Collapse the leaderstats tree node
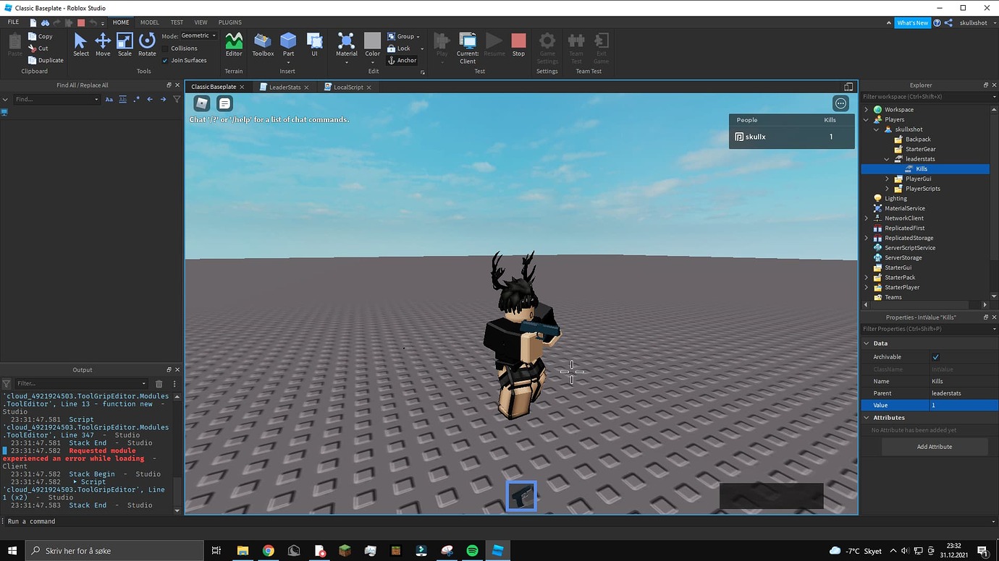This screenshot has width=999, height=561. point(887,159)
